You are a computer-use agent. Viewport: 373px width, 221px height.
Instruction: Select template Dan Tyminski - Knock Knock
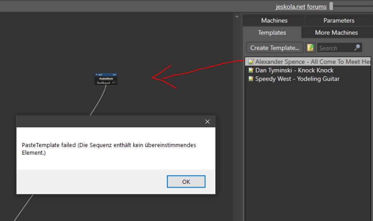point(294,70)
